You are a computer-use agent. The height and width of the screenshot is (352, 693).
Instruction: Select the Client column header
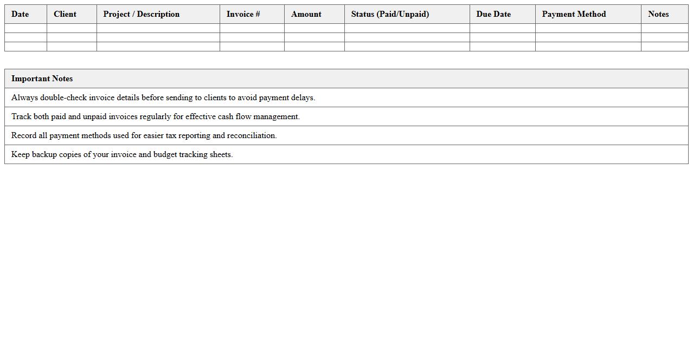(x=65, y=14)
